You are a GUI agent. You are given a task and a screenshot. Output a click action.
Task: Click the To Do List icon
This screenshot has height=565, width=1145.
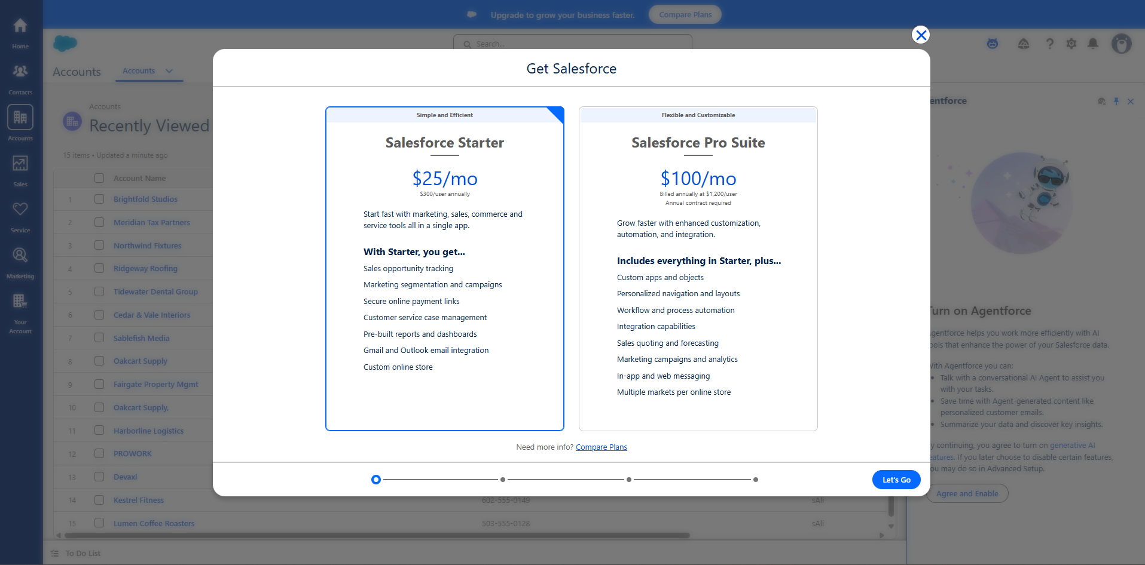[x=55, y=553]
